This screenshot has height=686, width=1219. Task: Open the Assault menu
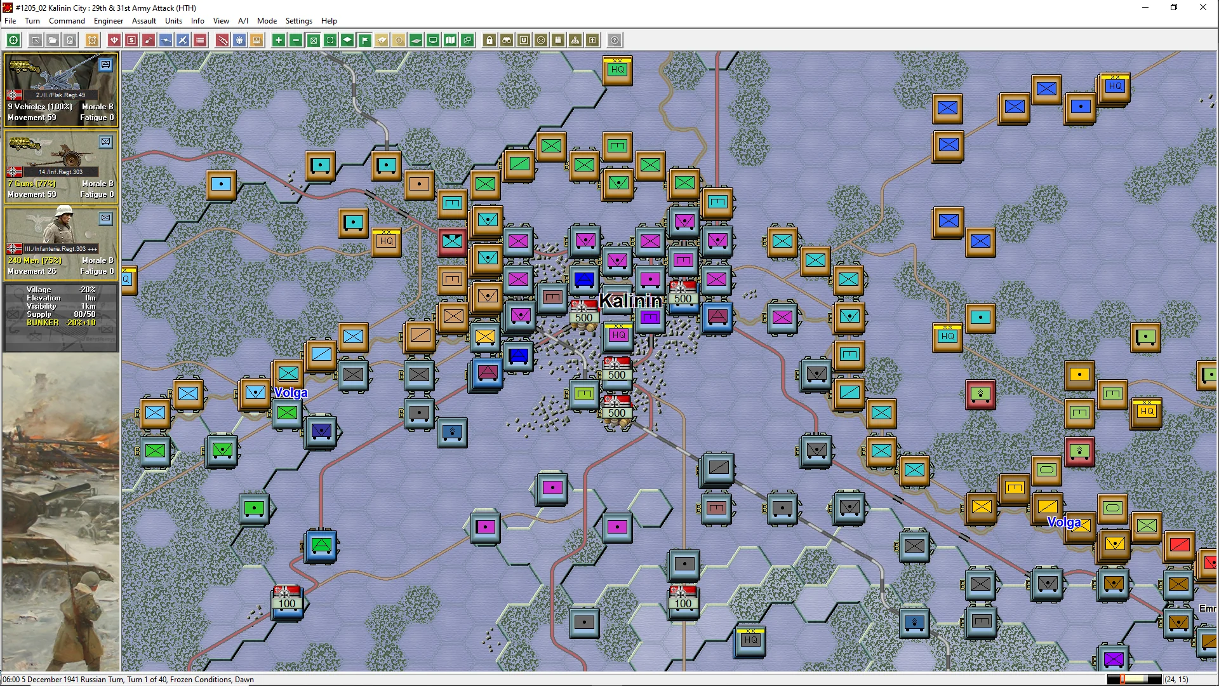click(144, 21)
